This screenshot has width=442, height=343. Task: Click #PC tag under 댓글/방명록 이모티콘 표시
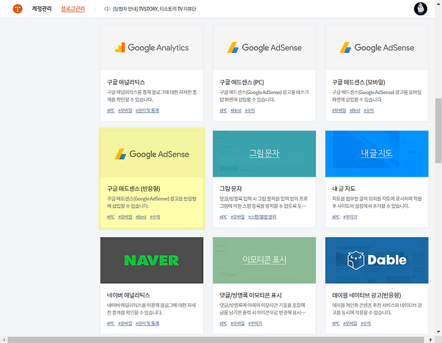tap(223, 323)
